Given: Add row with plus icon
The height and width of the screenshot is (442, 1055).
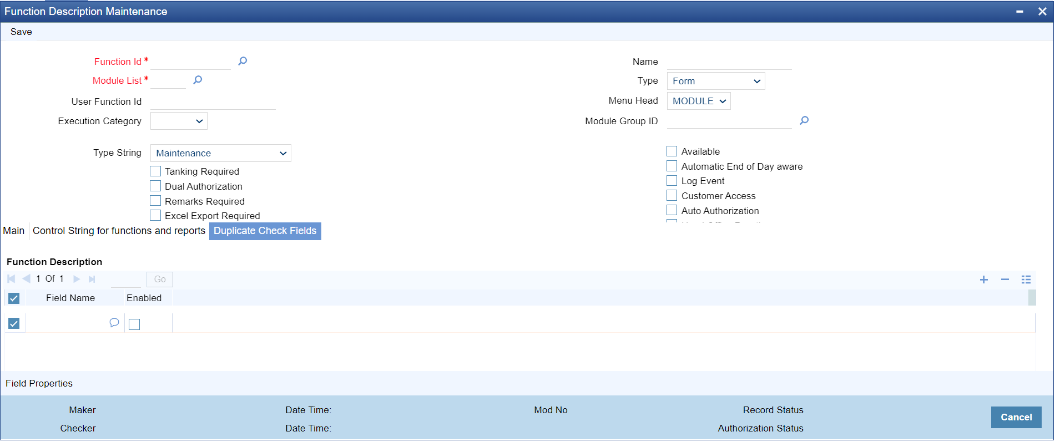Looking at the screenshot, I should coord(984,280).
